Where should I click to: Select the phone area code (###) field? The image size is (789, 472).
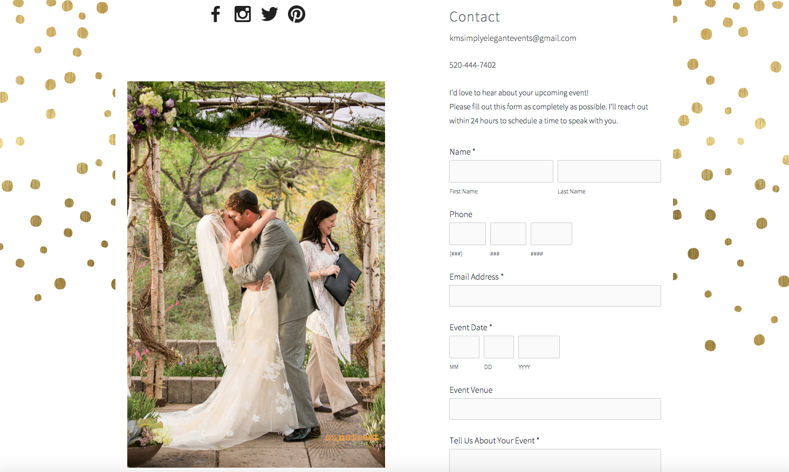pyautogui.click(x=468, y=234)
